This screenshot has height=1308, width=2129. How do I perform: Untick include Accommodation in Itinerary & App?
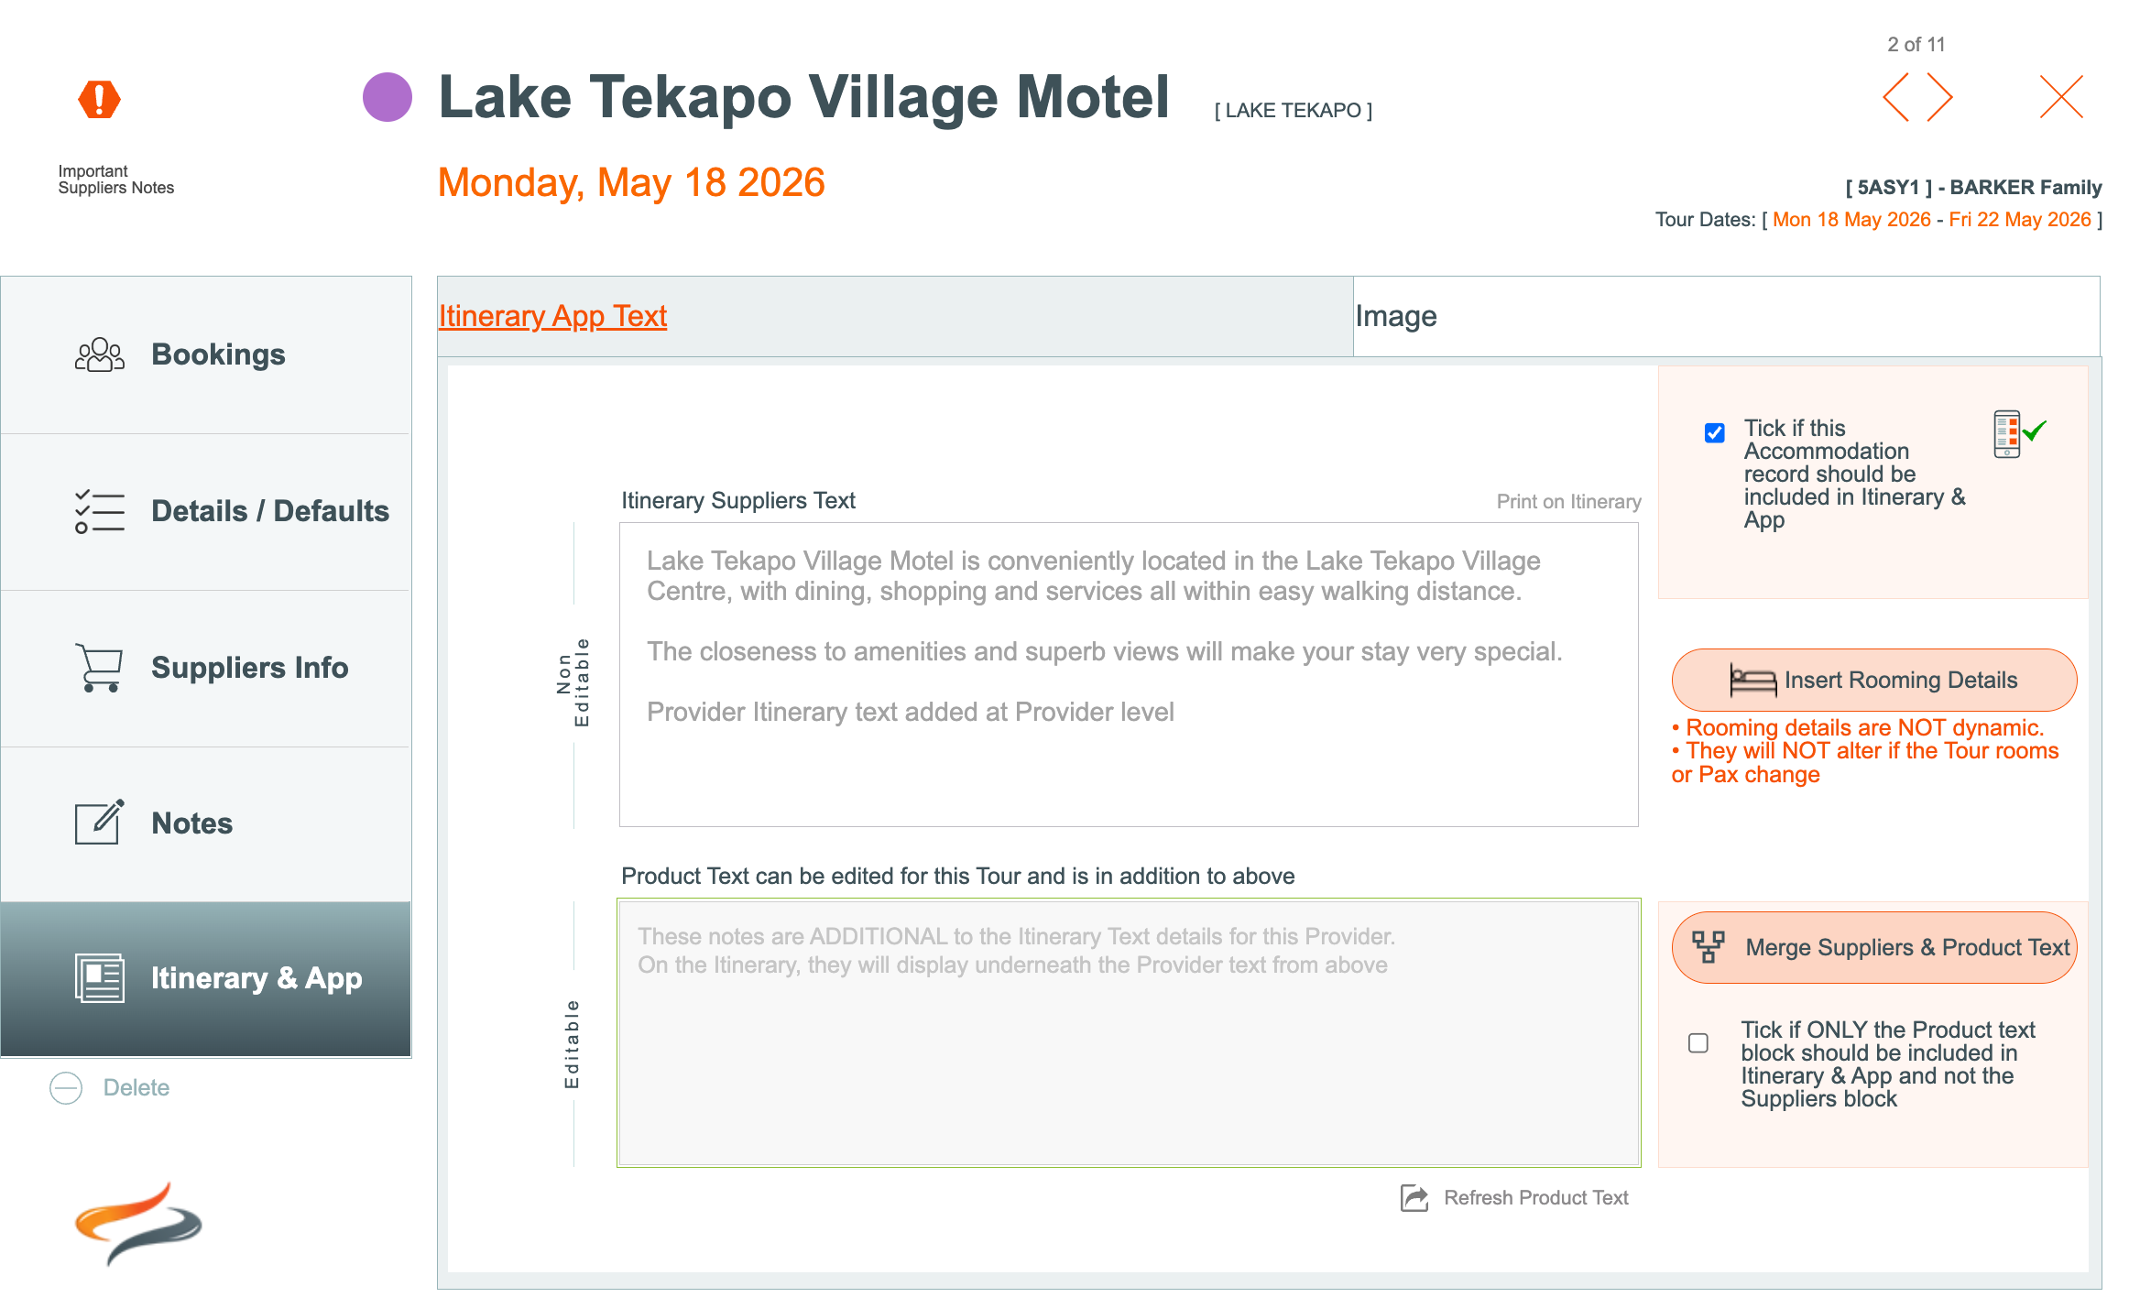[1715, 433]
